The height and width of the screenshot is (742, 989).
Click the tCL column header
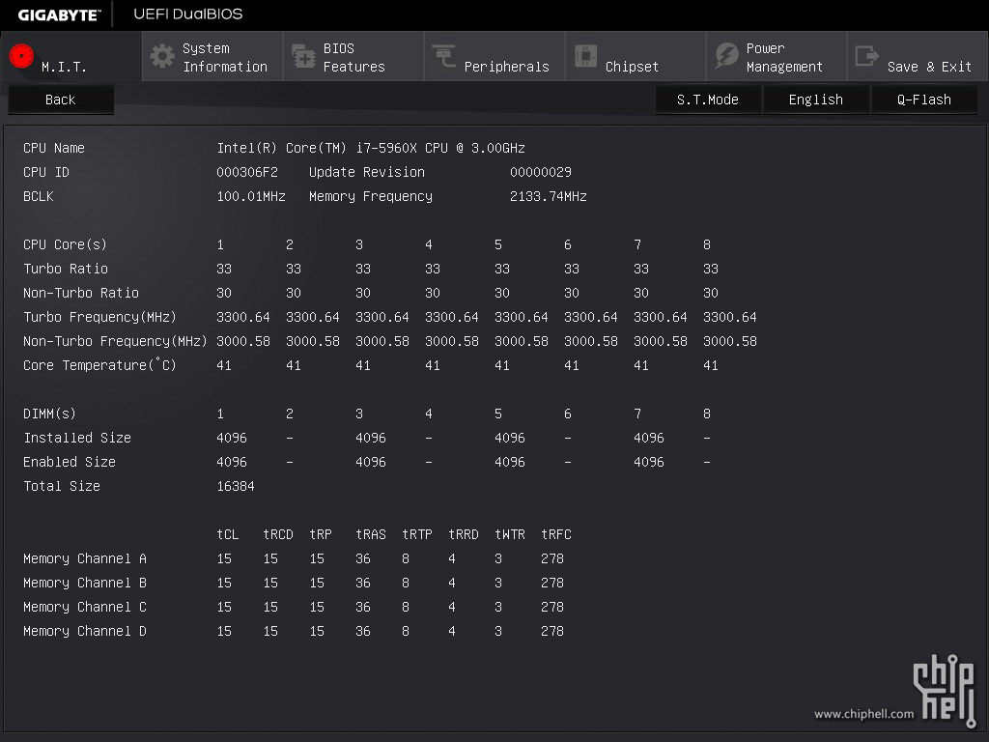pyautogui.click(x=228, y=534)
